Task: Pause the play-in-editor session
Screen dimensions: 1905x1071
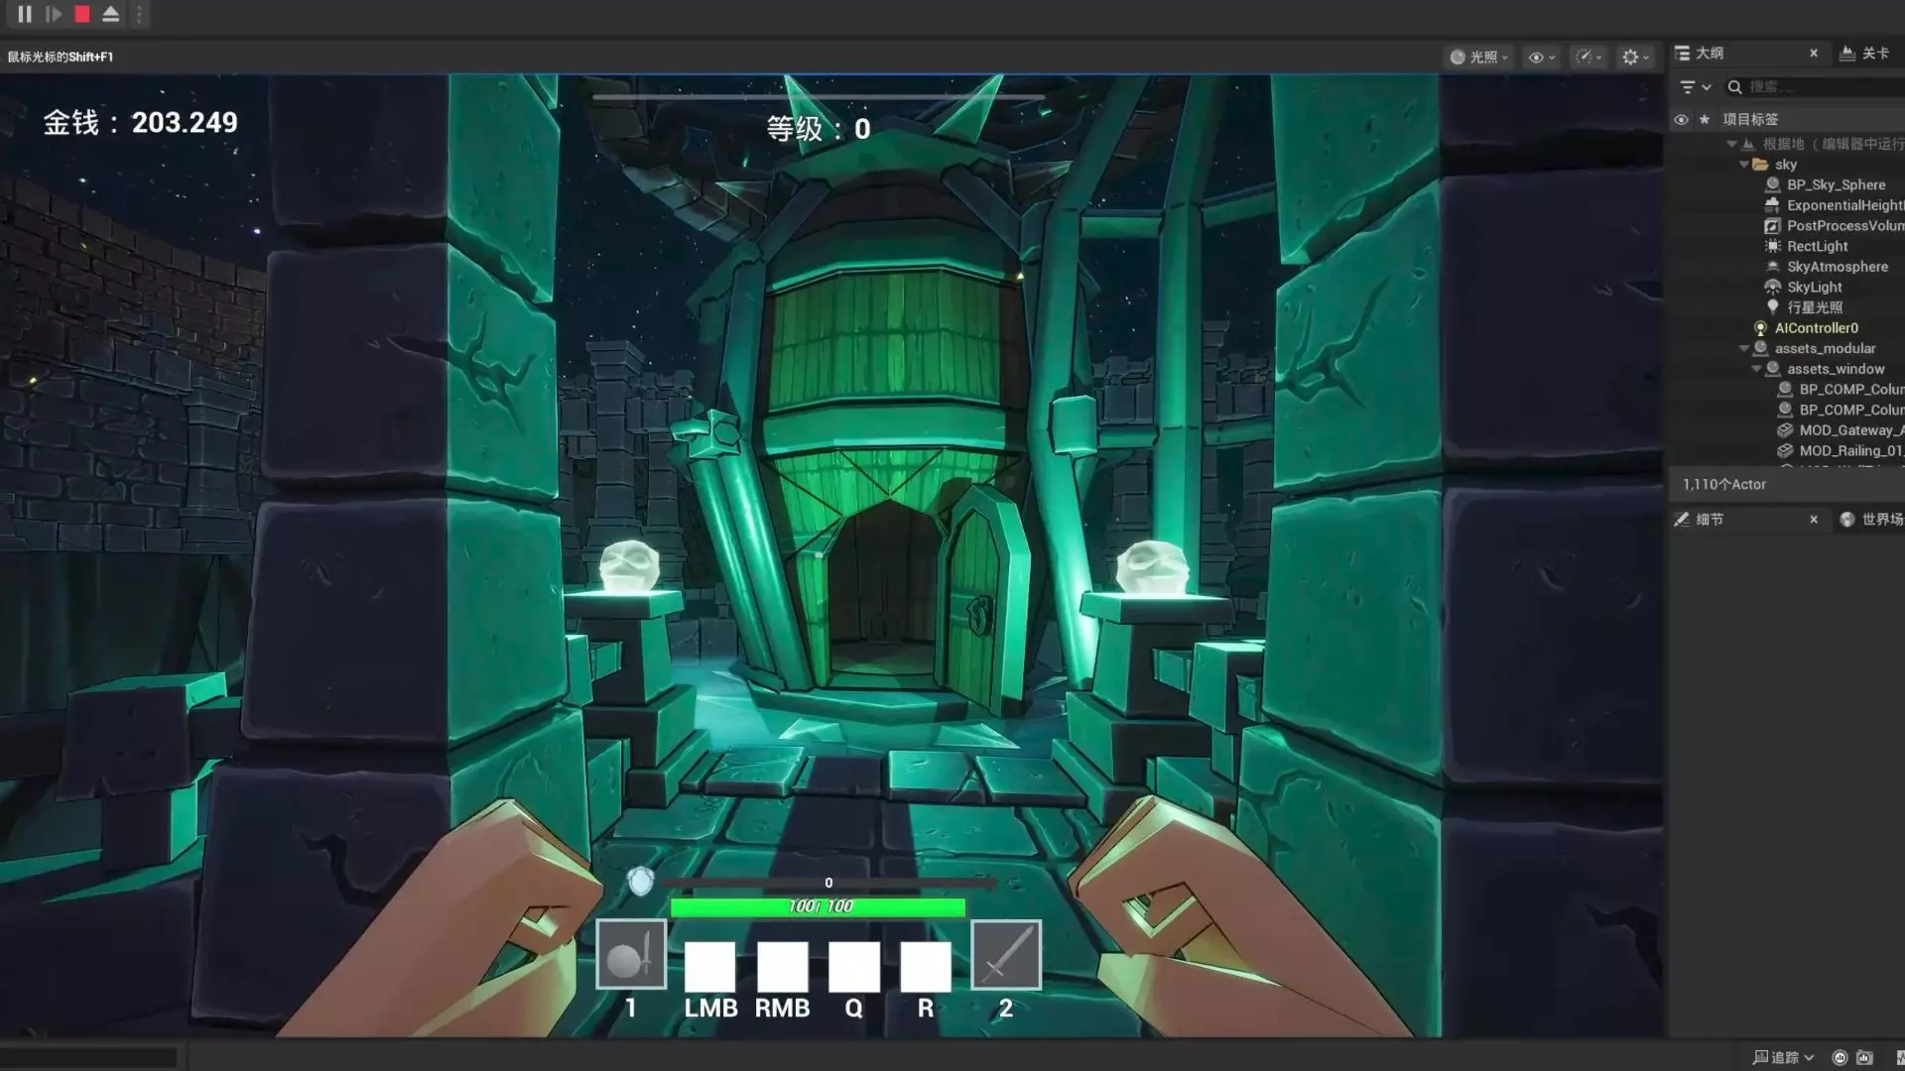Action: tap(25, 15)
